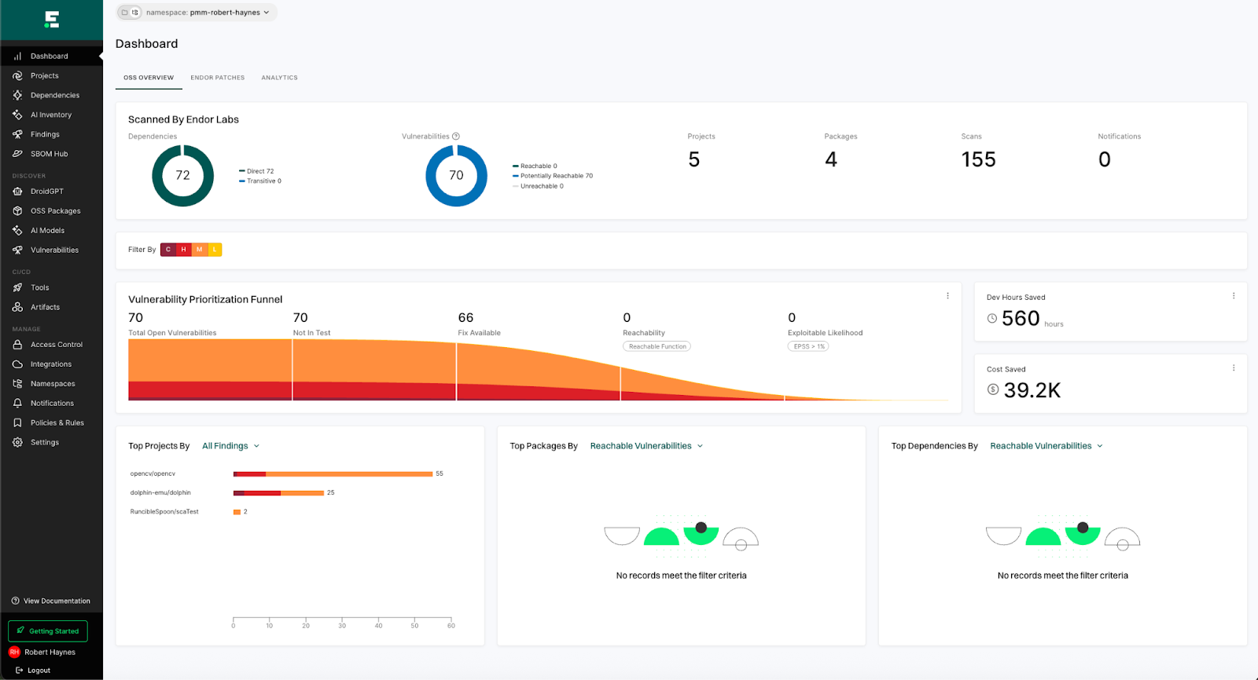
Task: Open Cost Saved options menu
Action: click(x=1234, y=368)
